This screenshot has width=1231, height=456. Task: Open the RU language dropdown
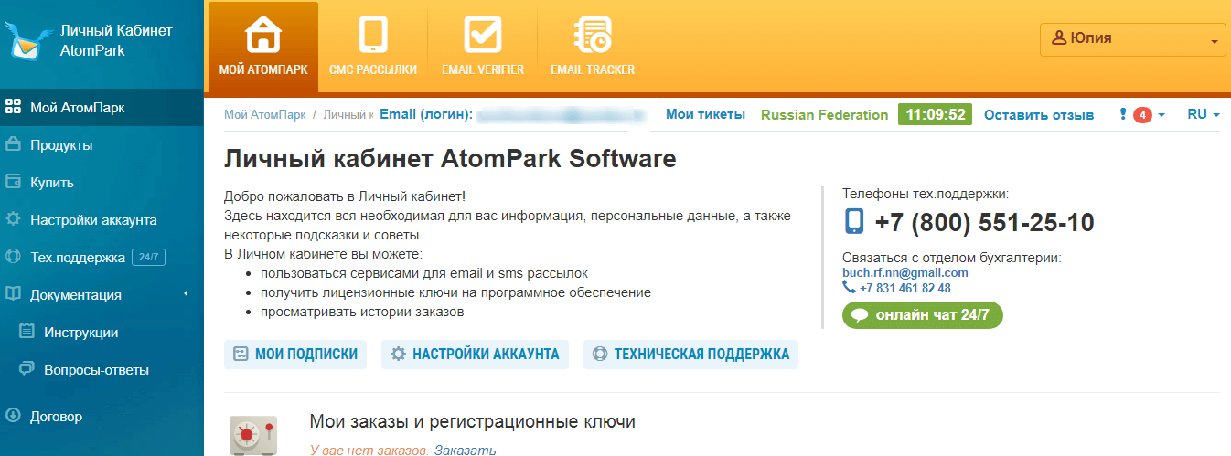[1204, 115]
